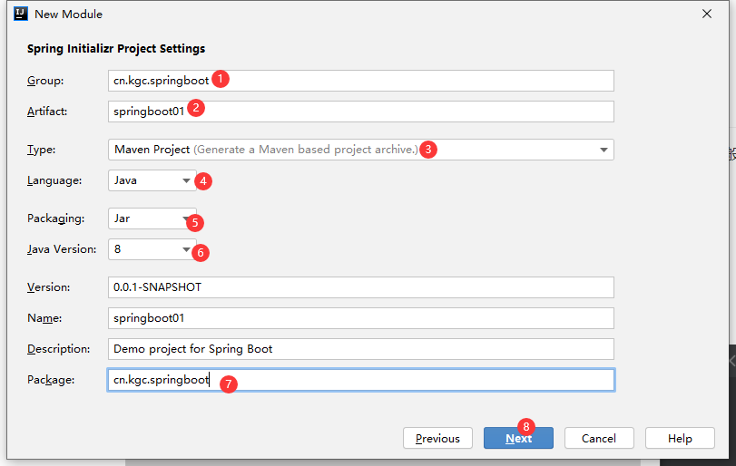Screen dimensions: 736x466
Task: Open the Packaging dropdown showing Jar
Action: click(152, 218)
